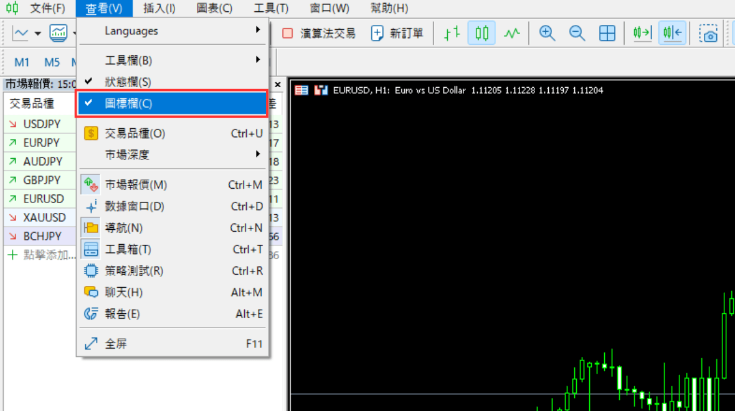
Task: Select the candlestick chart type
Action: point(480,33)
